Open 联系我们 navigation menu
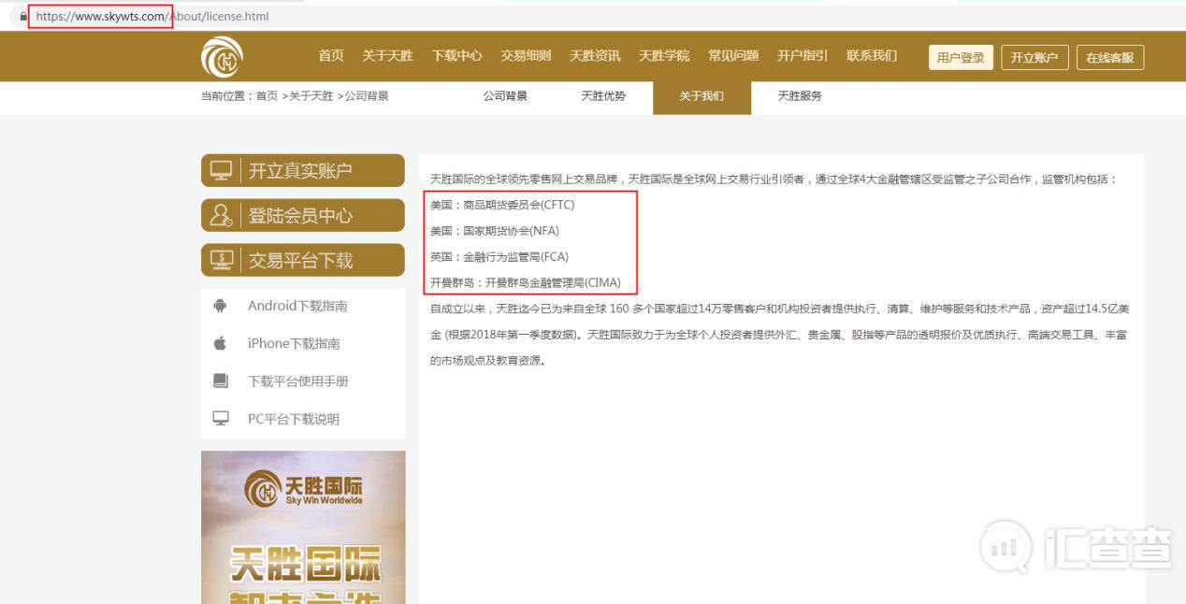 872,56
